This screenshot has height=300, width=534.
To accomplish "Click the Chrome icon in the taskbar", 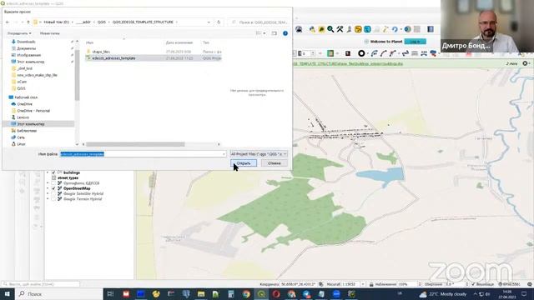I will tap(246, 294).
